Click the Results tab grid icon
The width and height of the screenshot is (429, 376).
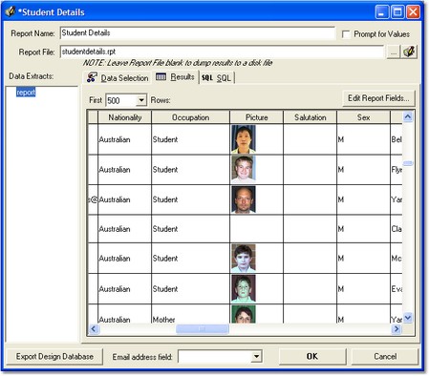coord(161,76)
